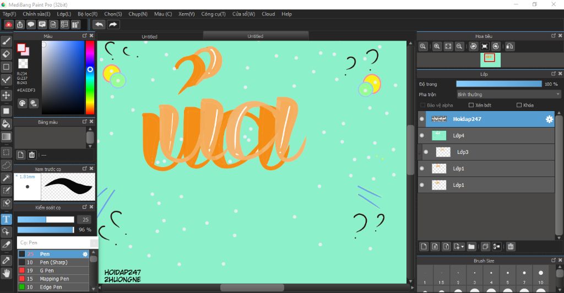The width and height of the screenshot is (564, 293).
Task: Open the Bộ lọc(R) menu
Action: click(88, 14)
